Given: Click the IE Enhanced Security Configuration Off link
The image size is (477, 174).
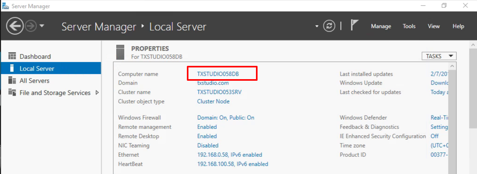Looking at the screenshot, I should [435, 136].
